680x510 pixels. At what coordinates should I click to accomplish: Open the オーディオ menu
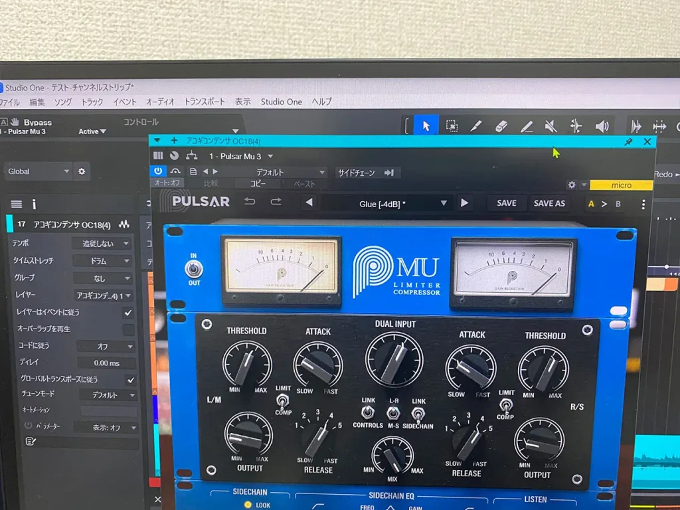[x=160, y=102]
